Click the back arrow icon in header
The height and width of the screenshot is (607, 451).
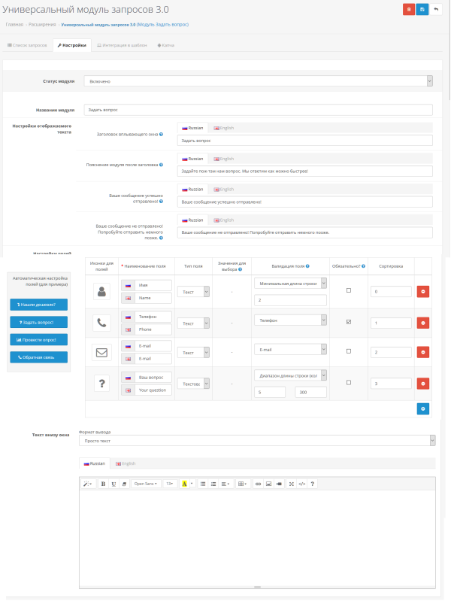click(x=436, y=9)
